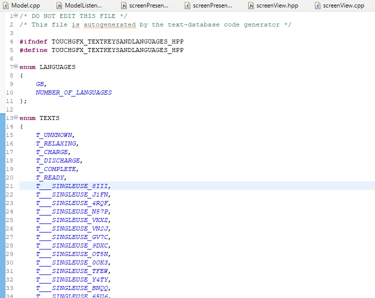Viewport: 375px width, 298px height.
Task: Click the screenView.hpp file icon
Action: coord(251,5)
